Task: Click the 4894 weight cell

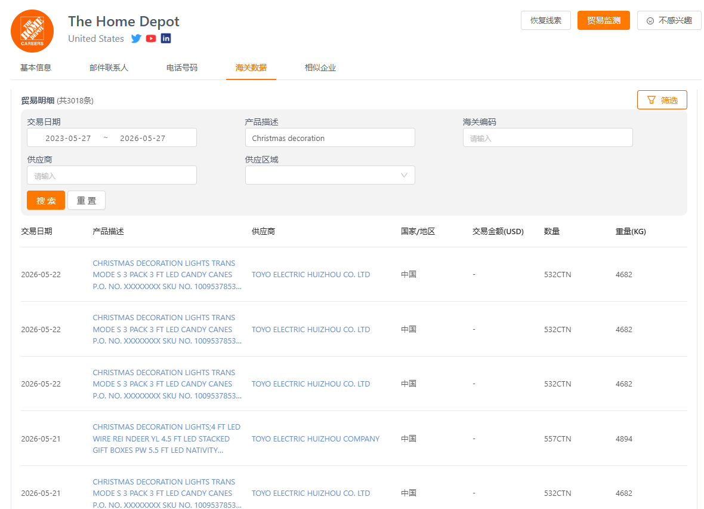Action: [x=623, y=439]
